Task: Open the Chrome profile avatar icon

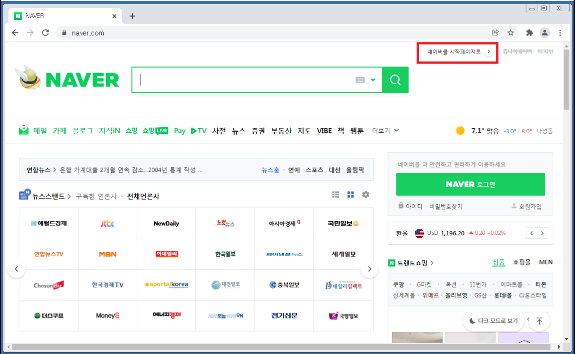Action: (x=545, y=32)
